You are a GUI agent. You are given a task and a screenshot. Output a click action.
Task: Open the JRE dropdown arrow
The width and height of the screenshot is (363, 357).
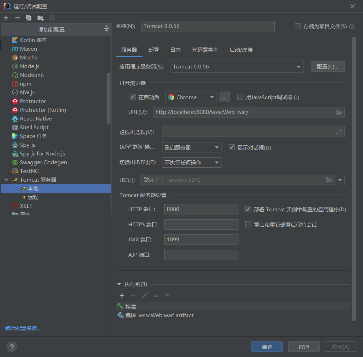coord(340,180)
